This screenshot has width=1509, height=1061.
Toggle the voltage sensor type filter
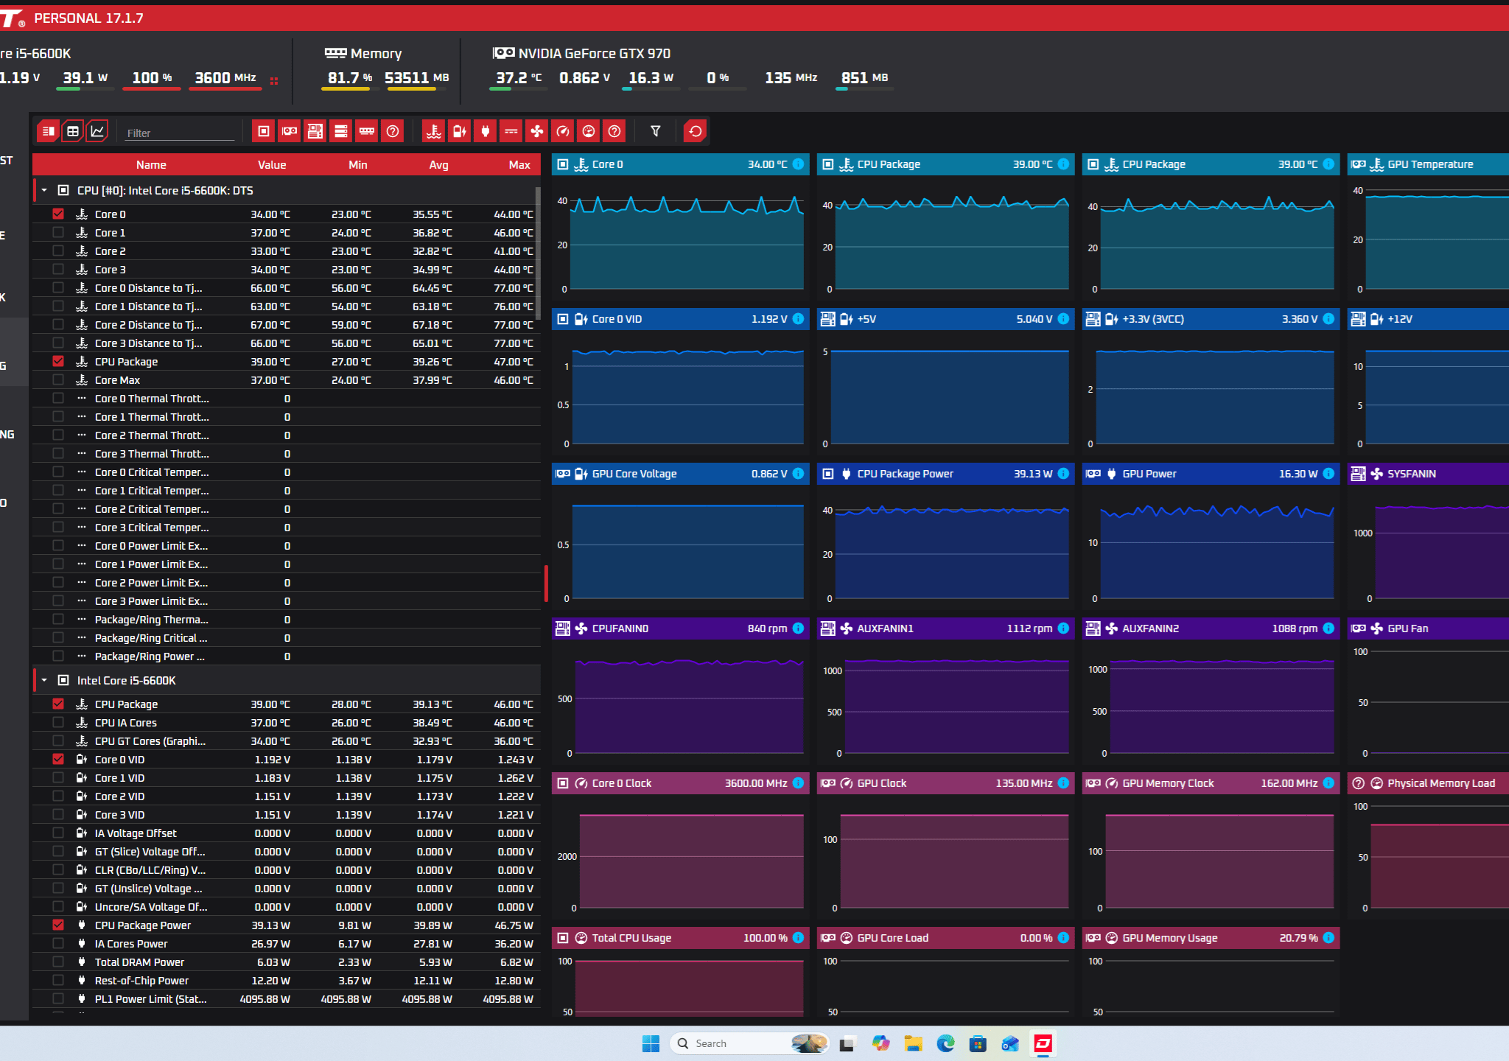pyautogui.click(x=460, y=131)
